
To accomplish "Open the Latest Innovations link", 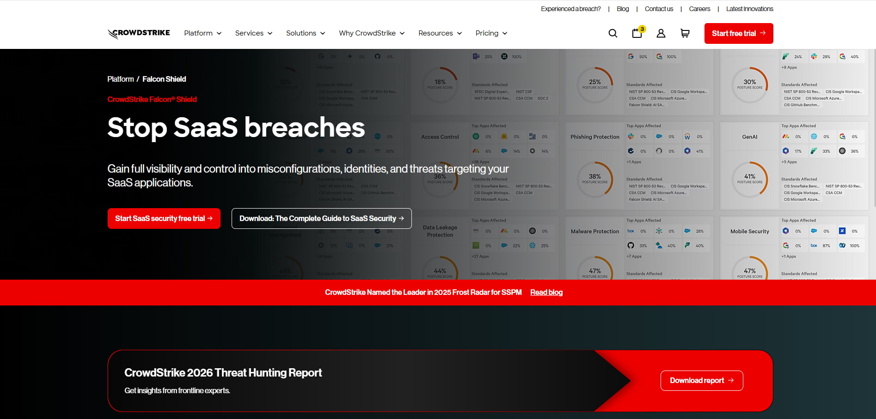I will [749, 9].
